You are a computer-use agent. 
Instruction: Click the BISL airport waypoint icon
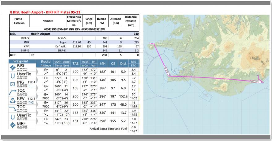pyautogui.click(x=13, y=68)
